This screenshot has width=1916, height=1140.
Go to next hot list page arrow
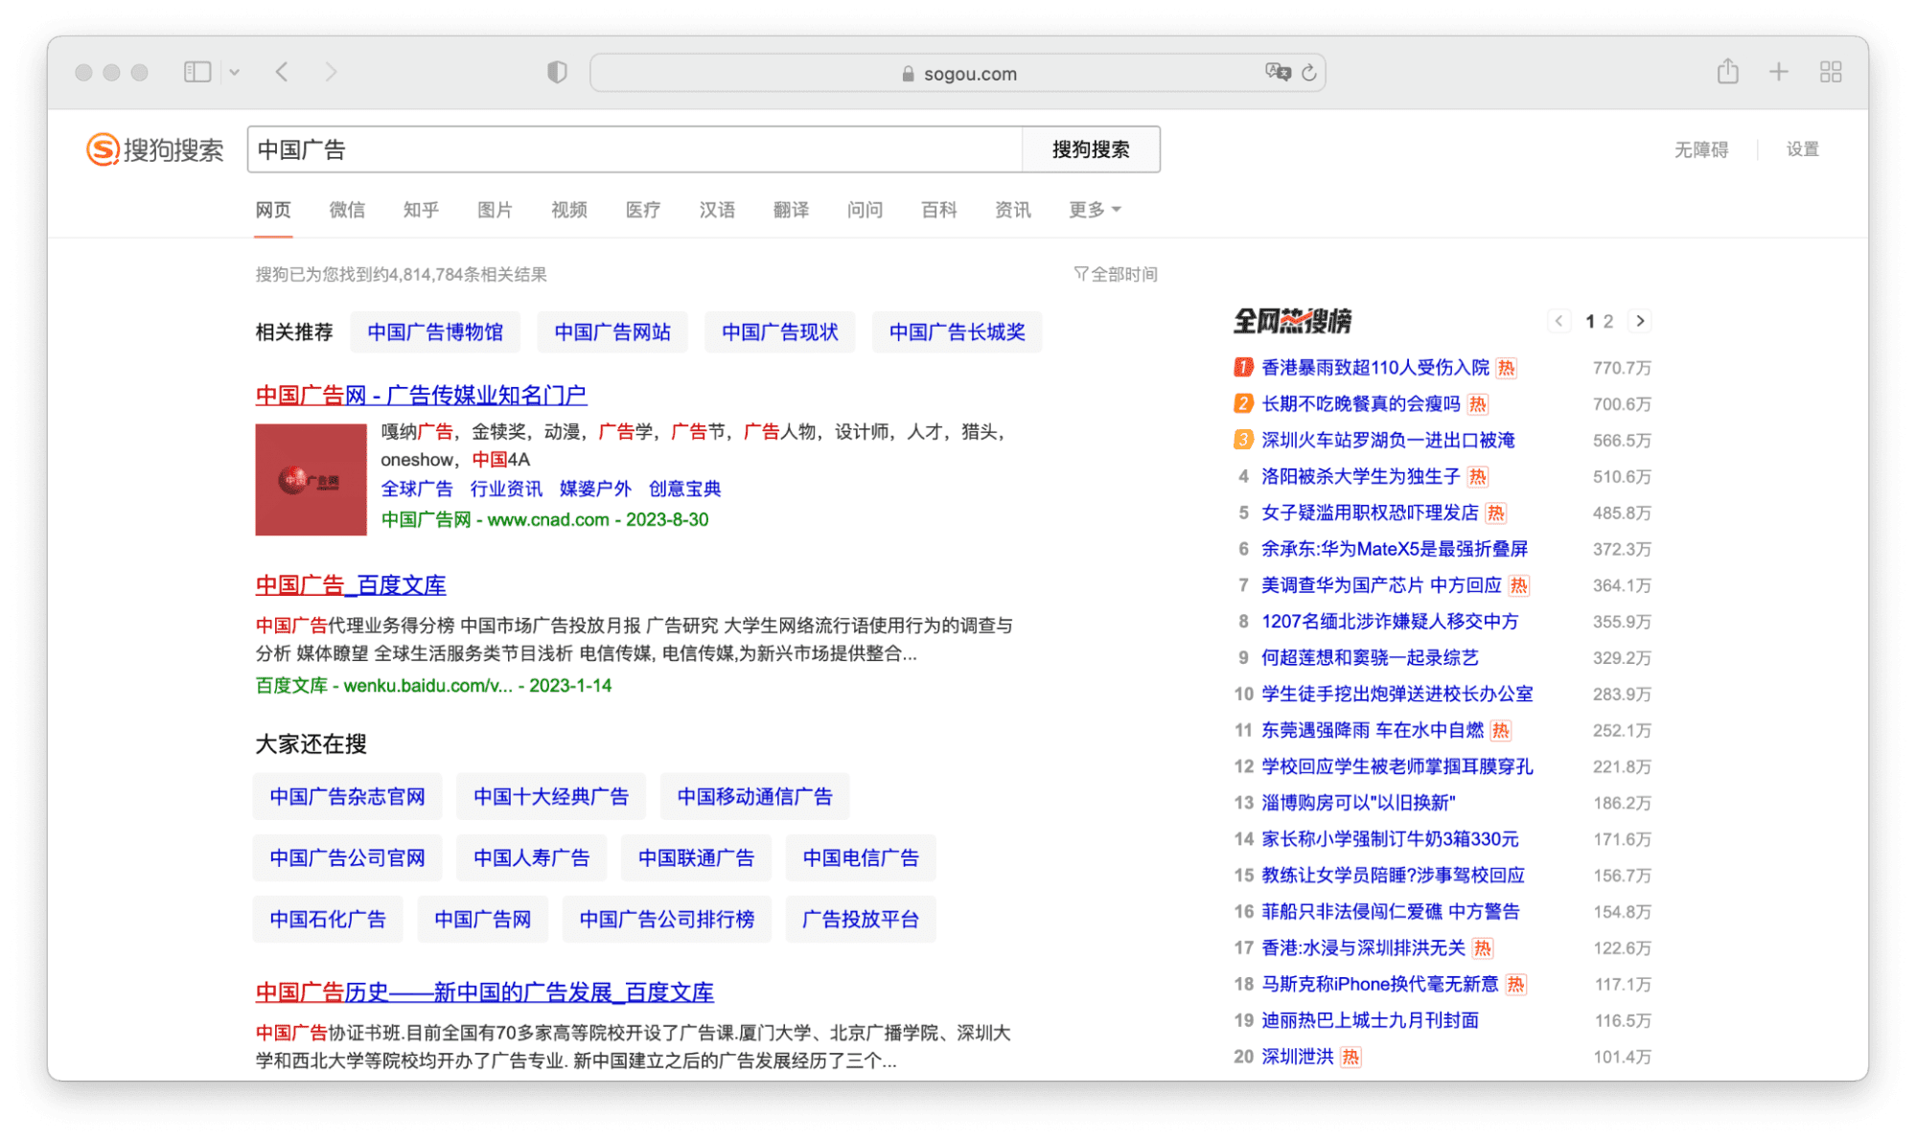(1640, 321)
